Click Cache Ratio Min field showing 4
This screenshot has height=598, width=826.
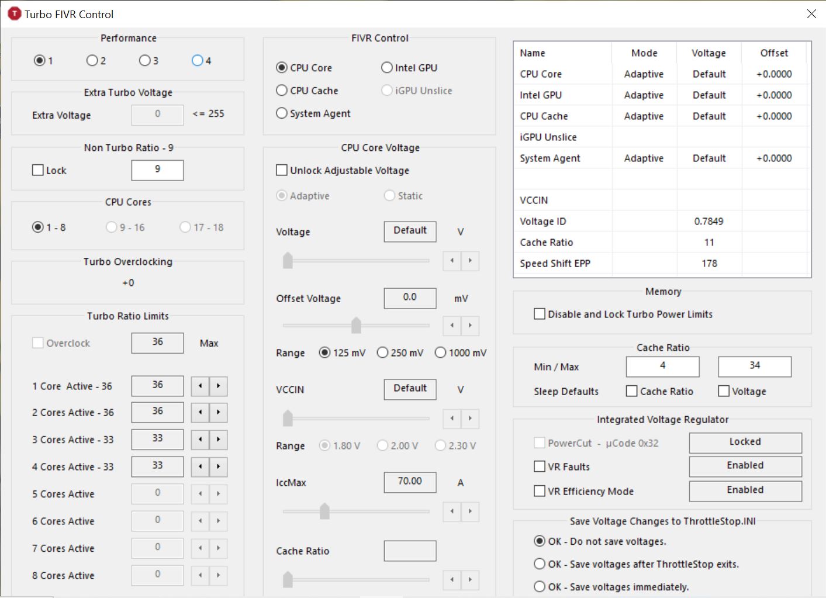(662, 366)
